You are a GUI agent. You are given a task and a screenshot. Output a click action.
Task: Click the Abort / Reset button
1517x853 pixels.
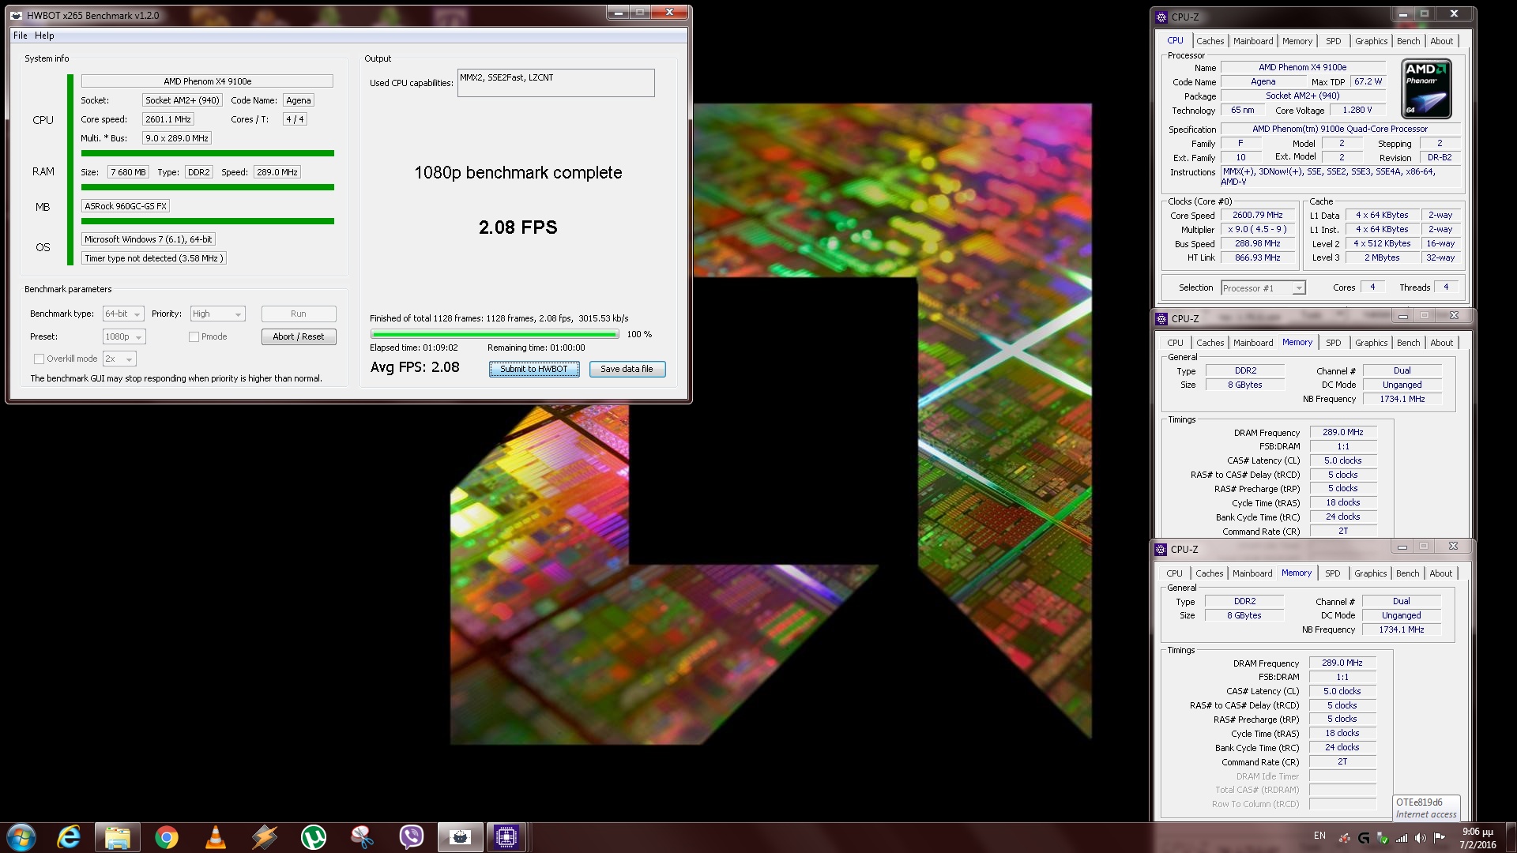[x=299, y=336]
